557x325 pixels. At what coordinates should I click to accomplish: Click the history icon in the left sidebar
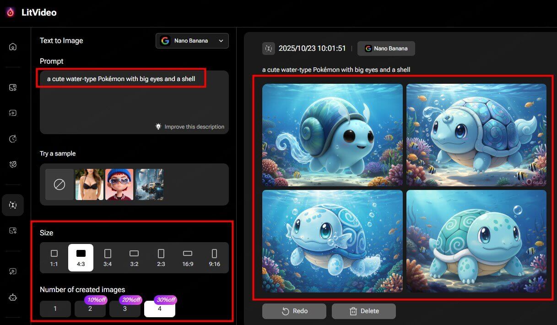tap(12, 139)
